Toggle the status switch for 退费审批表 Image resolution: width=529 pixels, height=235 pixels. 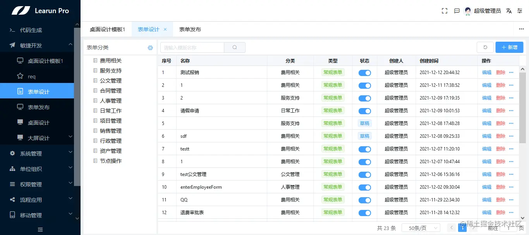[364, 212]
